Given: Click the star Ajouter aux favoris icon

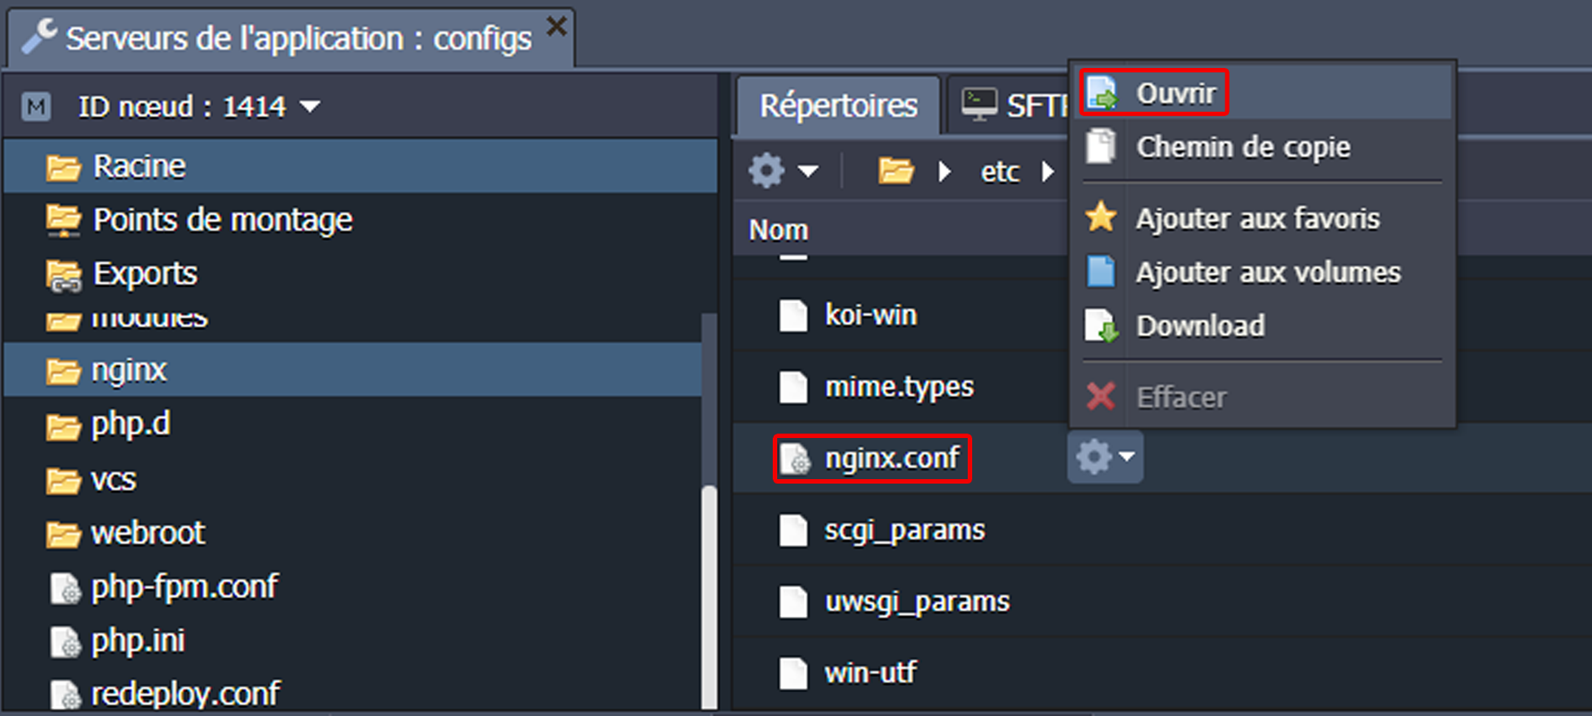Looking at the screenshot, I should (1101, 217).
